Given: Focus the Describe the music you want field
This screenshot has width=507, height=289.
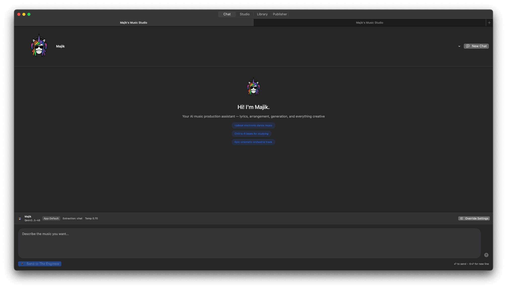Looking at the screenshot, I should (249, 243).
